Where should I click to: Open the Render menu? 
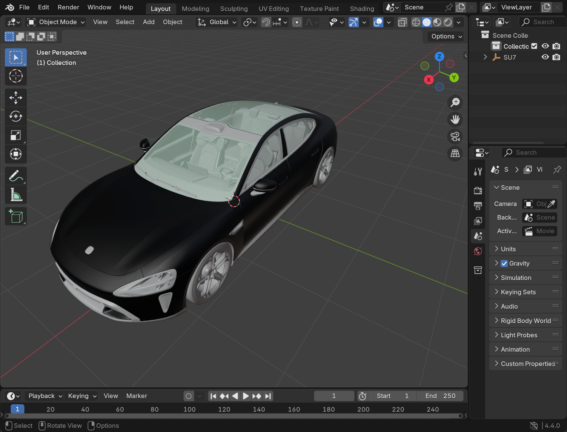pyautogui.click(x=68, y=7)
